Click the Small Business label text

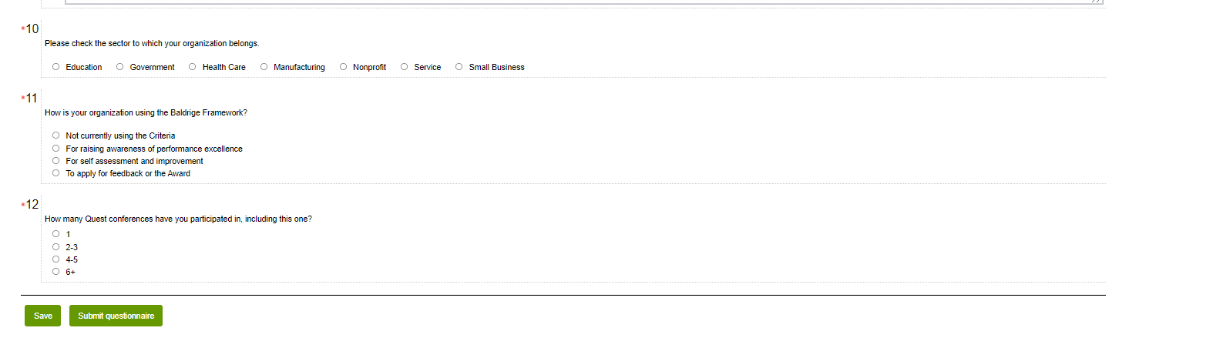pos(496,68)
